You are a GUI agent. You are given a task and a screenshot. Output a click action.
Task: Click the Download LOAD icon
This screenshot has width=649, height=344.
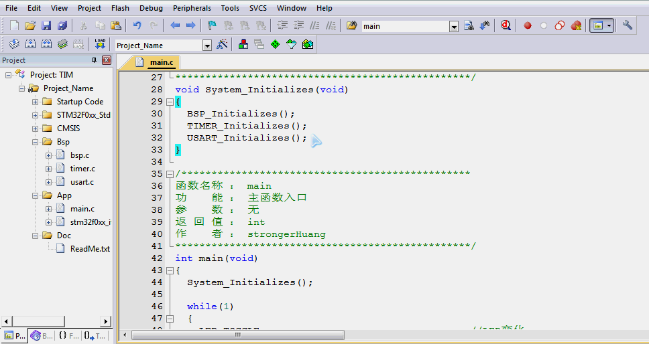pos(100,44)
